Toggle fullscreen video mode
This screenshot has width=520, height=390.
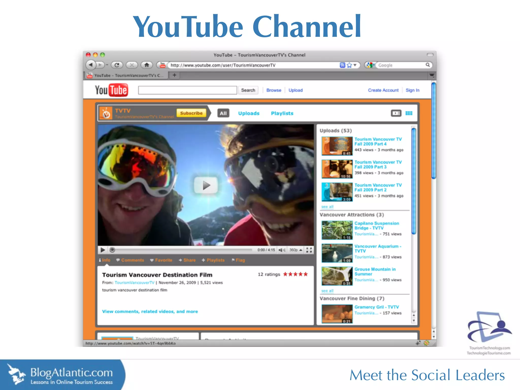[x=309, y=250]
